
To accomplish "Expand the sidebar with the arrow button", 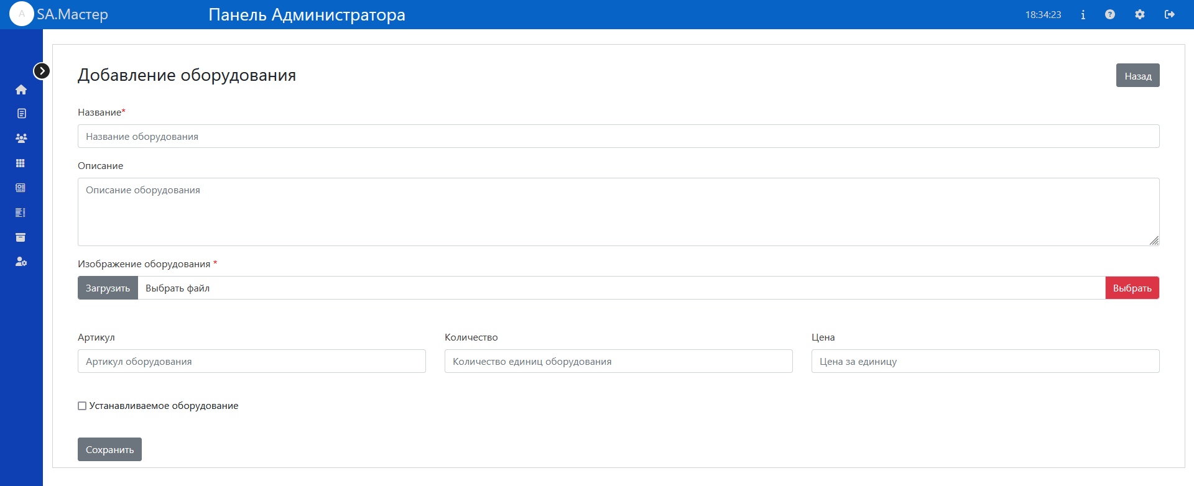I will [x=42, y=71].
